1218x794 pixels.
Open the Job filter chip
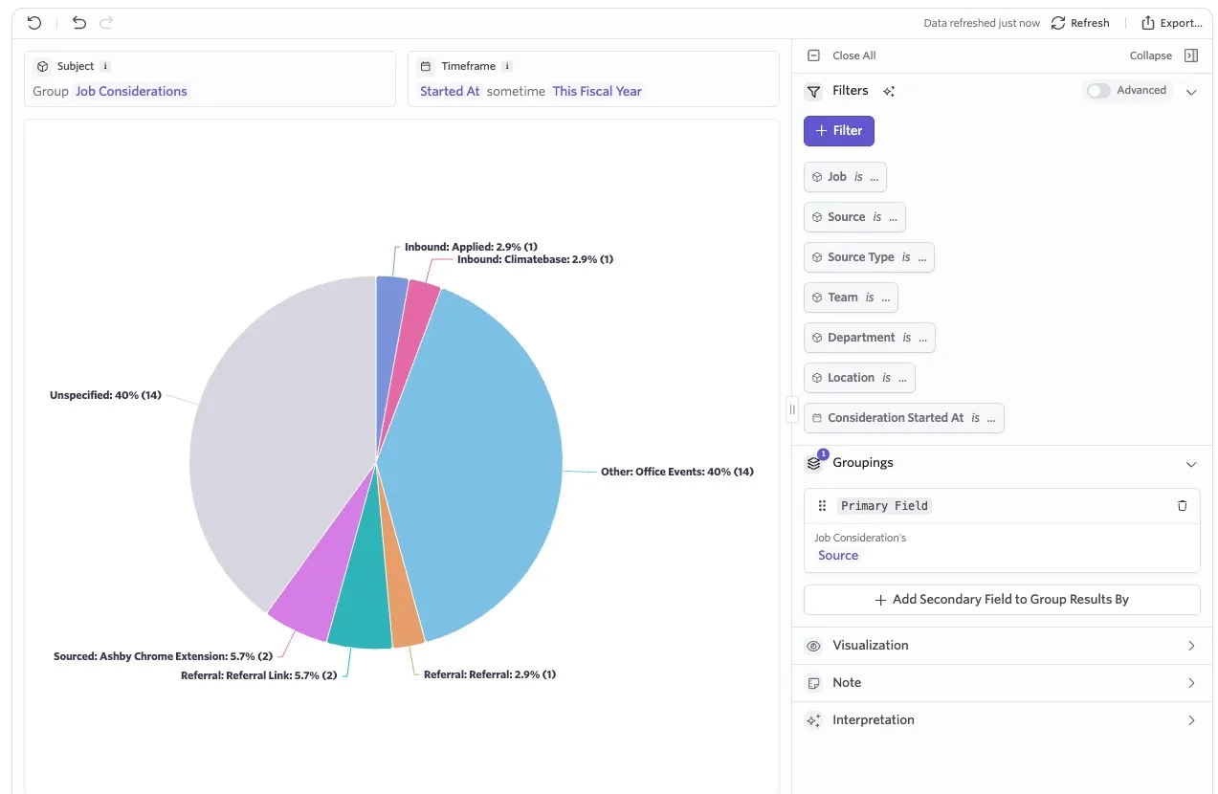pos(845,177)
